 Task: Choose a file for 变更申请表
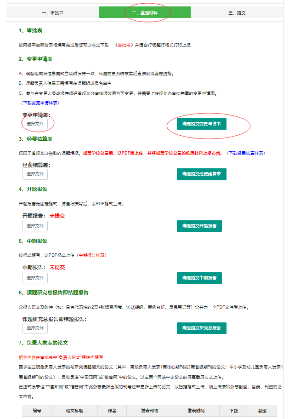[x=35, y=124]
